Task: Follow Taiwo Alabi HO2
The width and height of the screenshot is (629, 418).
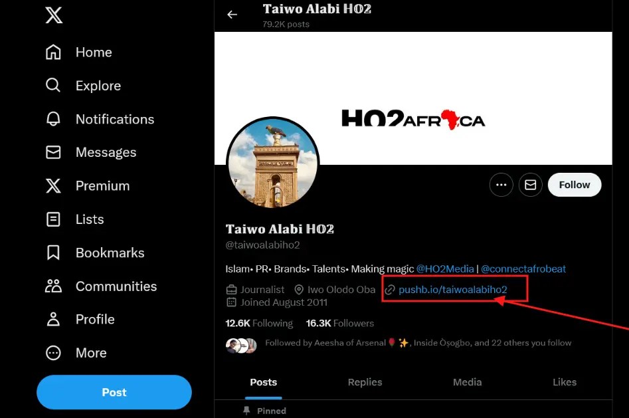Action: pos(575,185)
